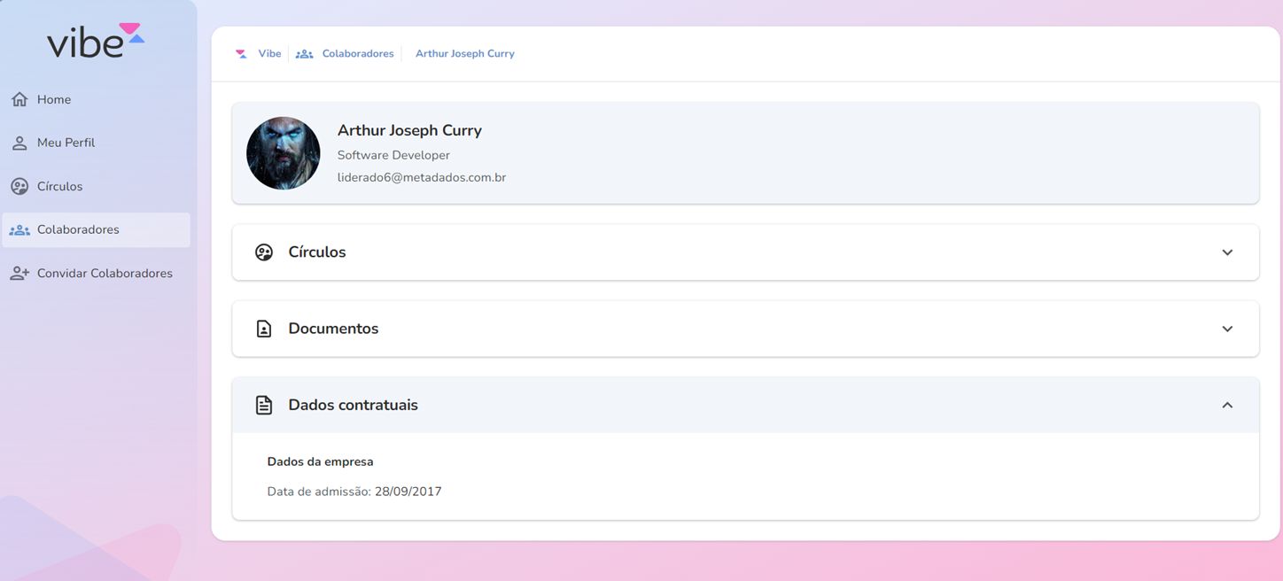Click Data de admissão: 28/09/2017 text
The width and height of the screenshot is (1283, 581).
354,492
